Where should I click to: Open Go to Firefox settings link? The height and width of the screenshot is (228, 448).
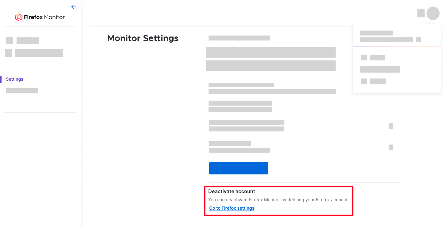[x=232, y=208]
